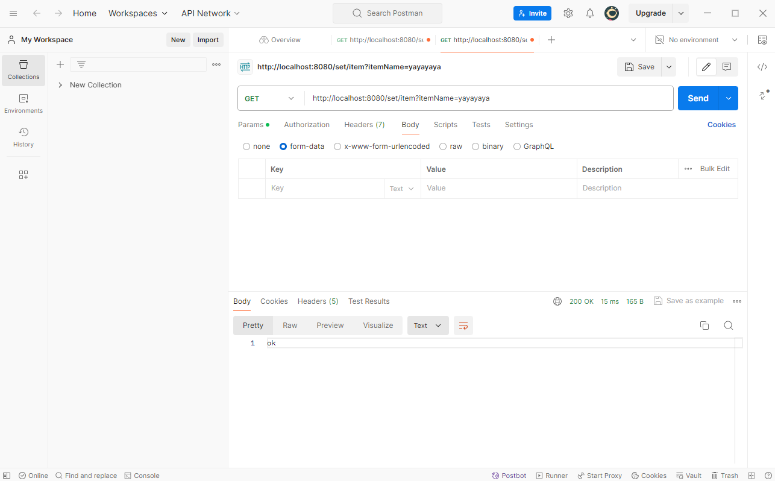Open the response Cookies tab
Viewport: 775px width, 481px height.
(x=274, y=301)
